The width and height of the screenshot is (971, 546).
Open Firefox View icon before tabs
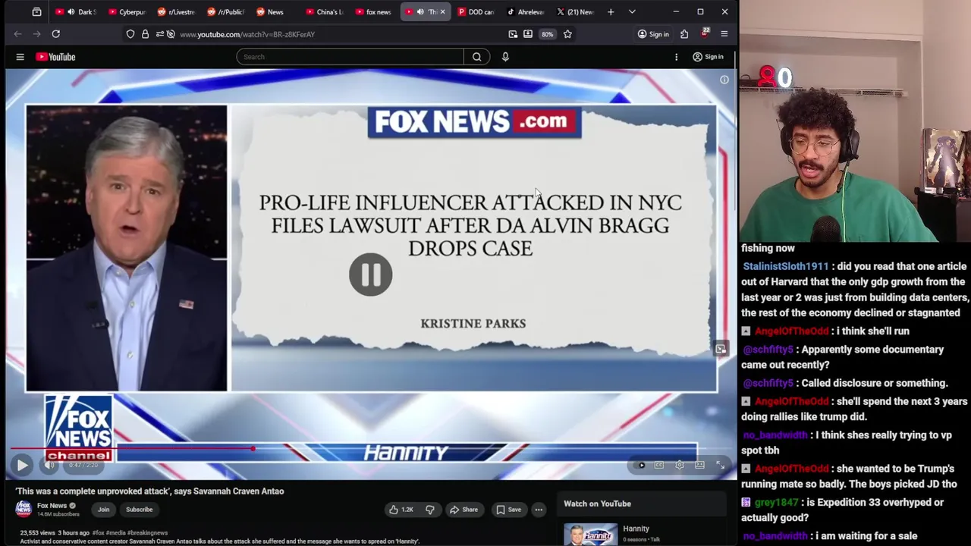coord(36,12)
